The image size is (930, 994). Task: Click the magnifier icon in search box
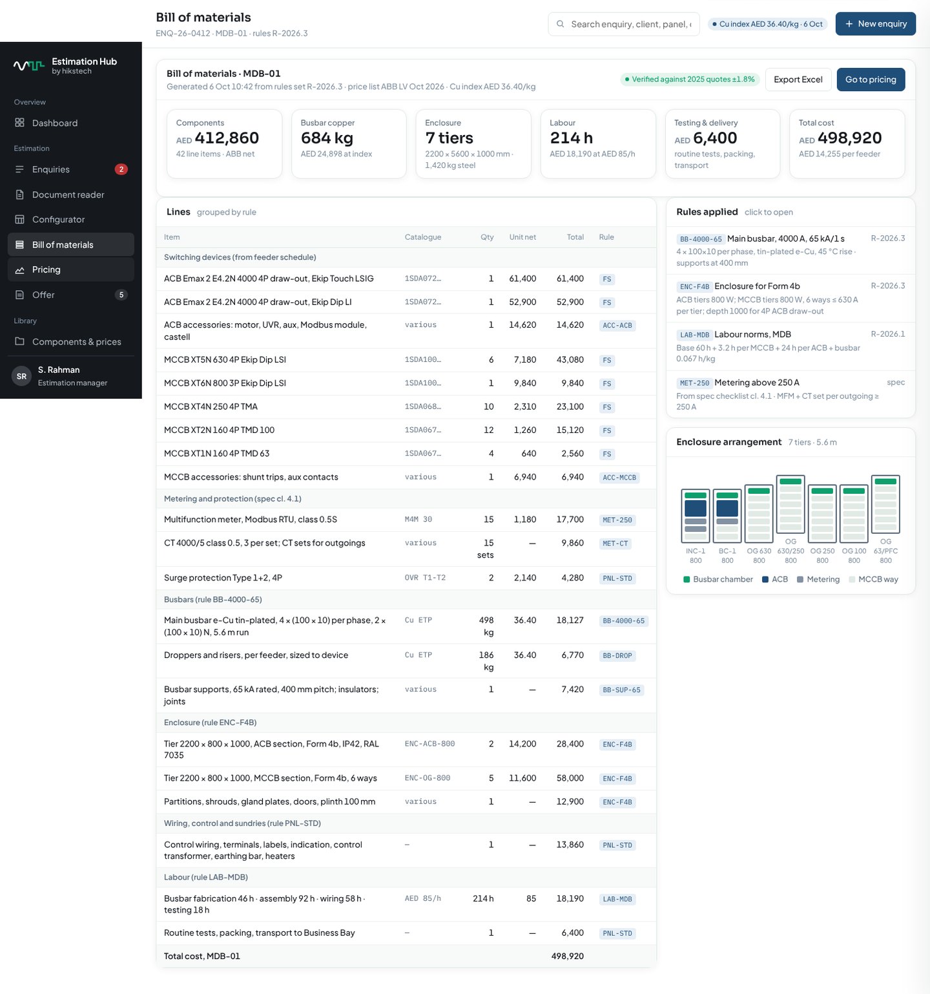point(561,24)
